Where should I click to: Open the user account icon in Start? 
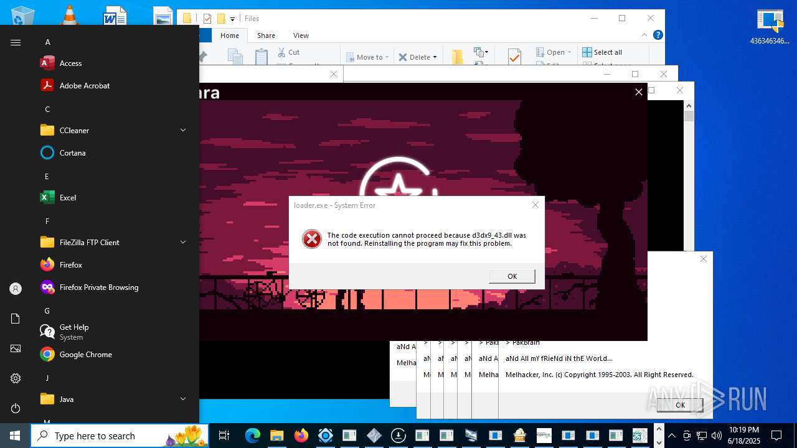point(16,289)
